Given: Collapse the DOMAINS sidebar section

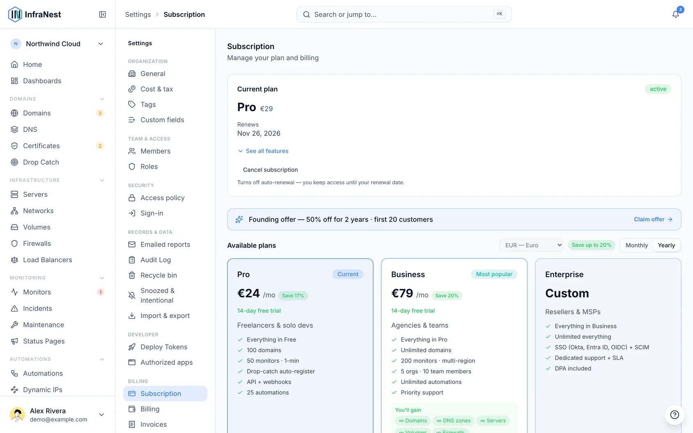Looking at the screenshot, I should (x=102, y=99).
